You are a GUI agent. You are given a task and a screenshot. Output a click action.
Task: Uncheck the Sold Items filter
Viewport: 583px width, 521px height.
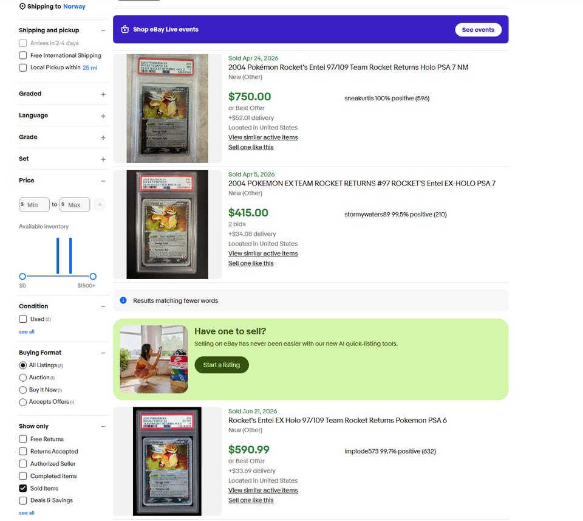pos(22,488)
